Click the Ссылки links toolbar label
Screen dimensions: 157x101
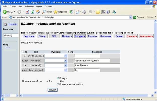click(150, 17)
